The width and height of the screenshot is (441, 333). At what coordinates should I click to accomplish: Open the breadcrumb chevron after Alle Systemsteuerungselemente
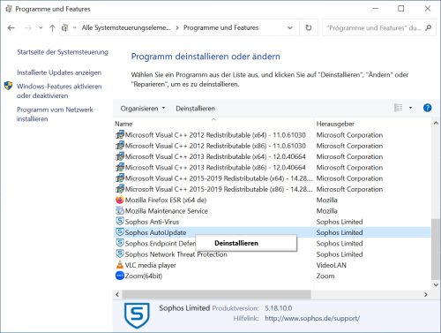[177, 28]
